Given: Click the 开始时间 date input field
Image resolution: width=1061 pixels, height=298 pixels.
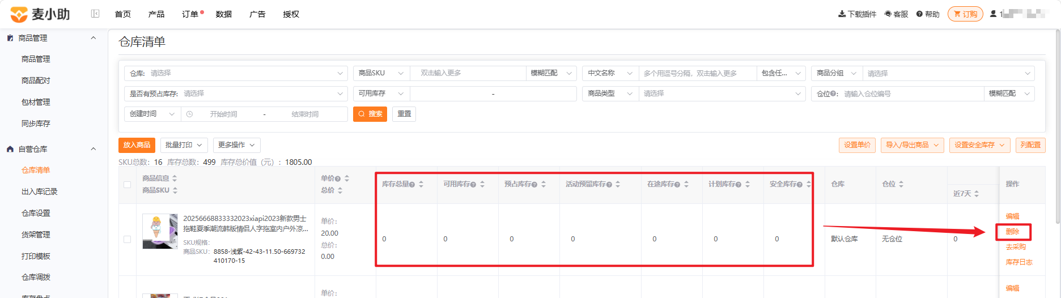Looking at the screenshot, I should [x=223, y=114].
